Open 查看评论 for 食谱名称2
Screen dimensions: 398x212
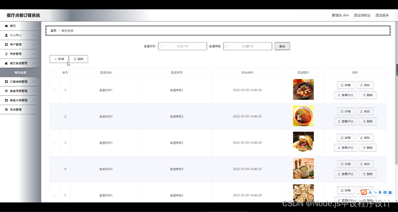[x=346, y=121]
